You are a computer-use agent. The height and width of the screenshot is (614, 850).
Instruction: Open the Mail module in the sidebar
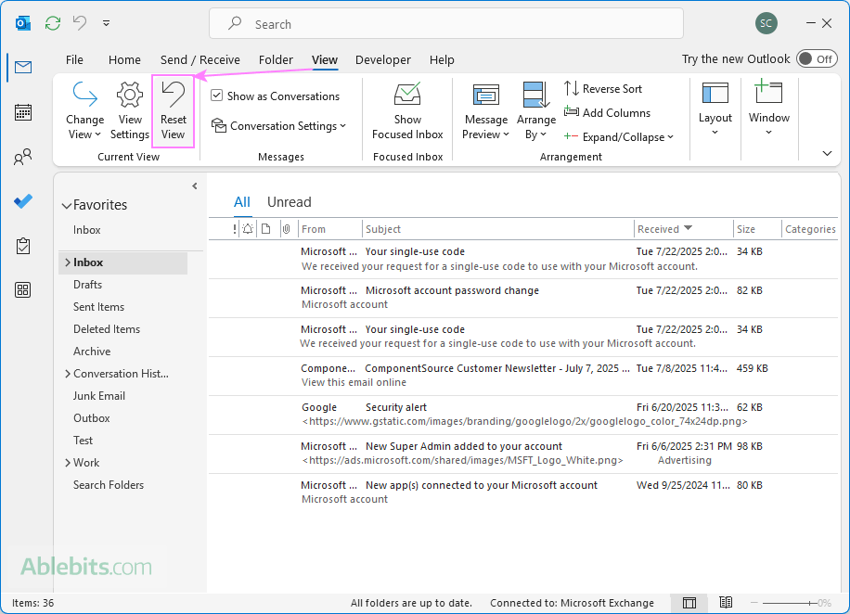click(x=23, y=67)
